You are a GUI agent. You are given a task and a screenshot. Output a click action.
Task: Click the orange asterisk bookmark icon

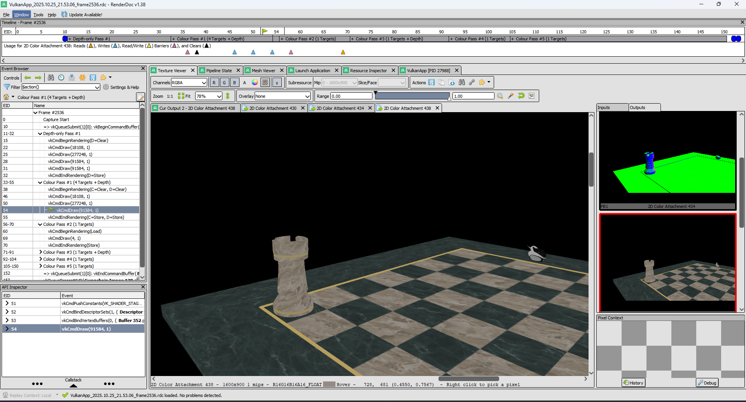pos(82,78)
